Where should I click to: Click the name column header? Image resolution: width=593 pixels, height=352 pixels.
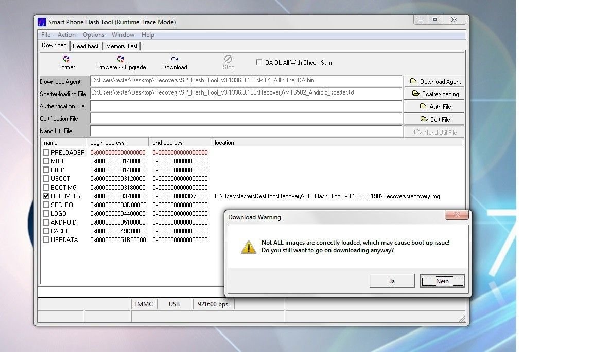(63, 143)
